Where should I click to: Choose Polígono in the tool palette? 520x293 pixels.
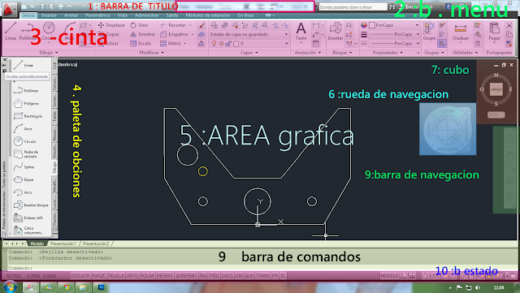pyautogui.click(x=27, y=103)
